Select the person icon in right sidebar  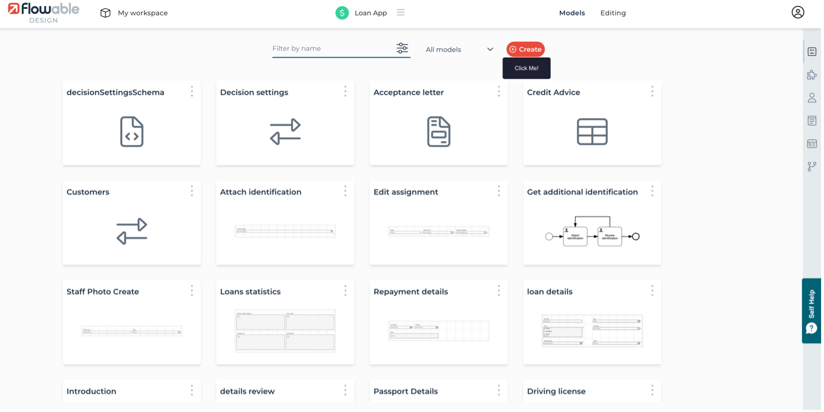tap(811, 98)
